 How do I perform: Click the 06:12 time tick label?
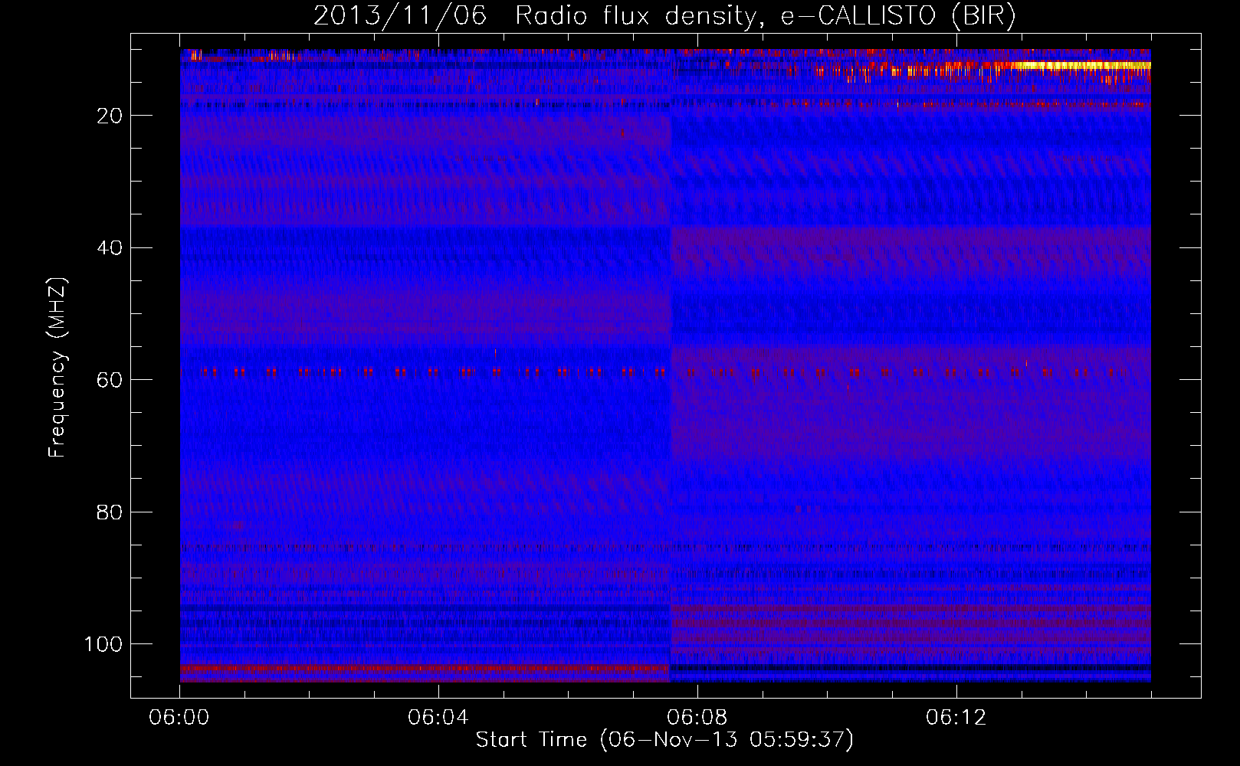click(956, 718)
